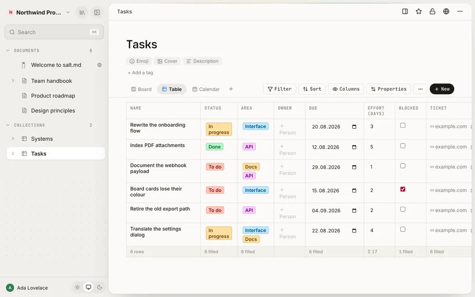475x297 pixels.
Task: Open calendar icon for 04.09.2026 due date
Action: tap(354, 211)
